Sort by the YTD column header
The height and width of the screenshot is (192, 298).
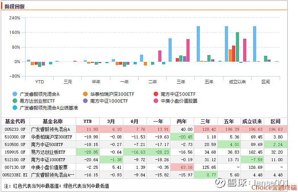88,121
